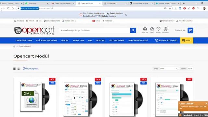Submit search with blue magnifier button
The width and height of the screenshot is (208, 117).
[133, 30]
